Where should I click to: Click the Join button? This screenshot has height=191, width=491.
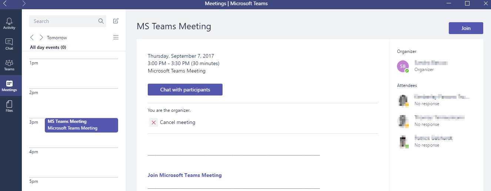(x=466, y=28)
